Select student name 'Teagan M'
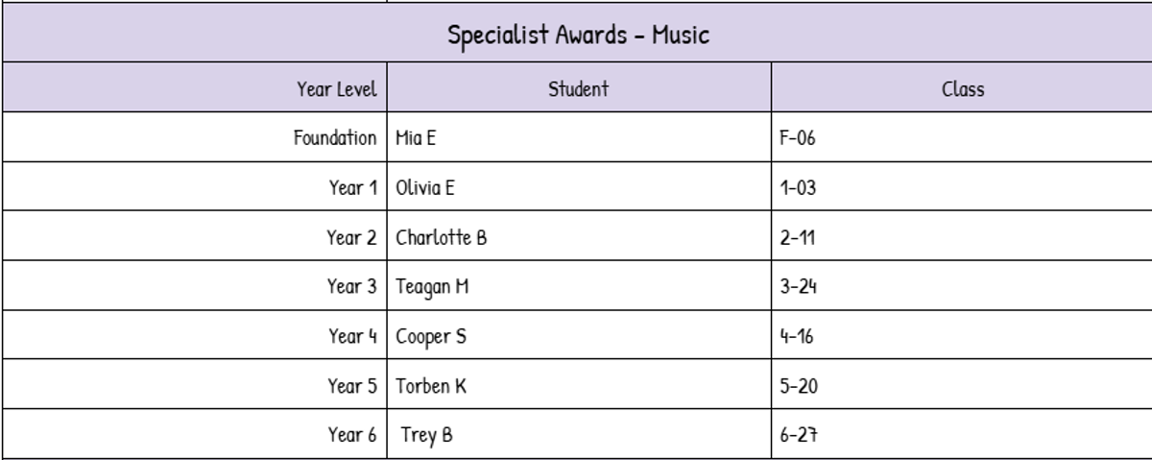Image resolution: width=1152 pixels, height=460 pixels. coord(432,286)
